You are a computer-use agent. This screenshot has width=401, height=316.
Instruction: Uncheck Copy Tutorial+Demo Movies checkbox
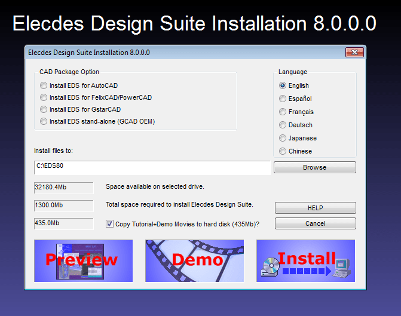click(x=109, y=224)
